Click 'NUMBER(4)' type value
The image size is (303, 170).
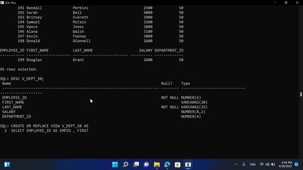(191, 117)
